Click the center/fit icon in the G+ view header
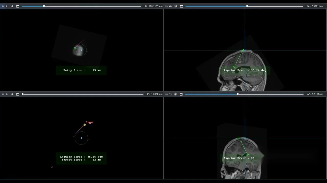327x183 pixels. [176, 6]
